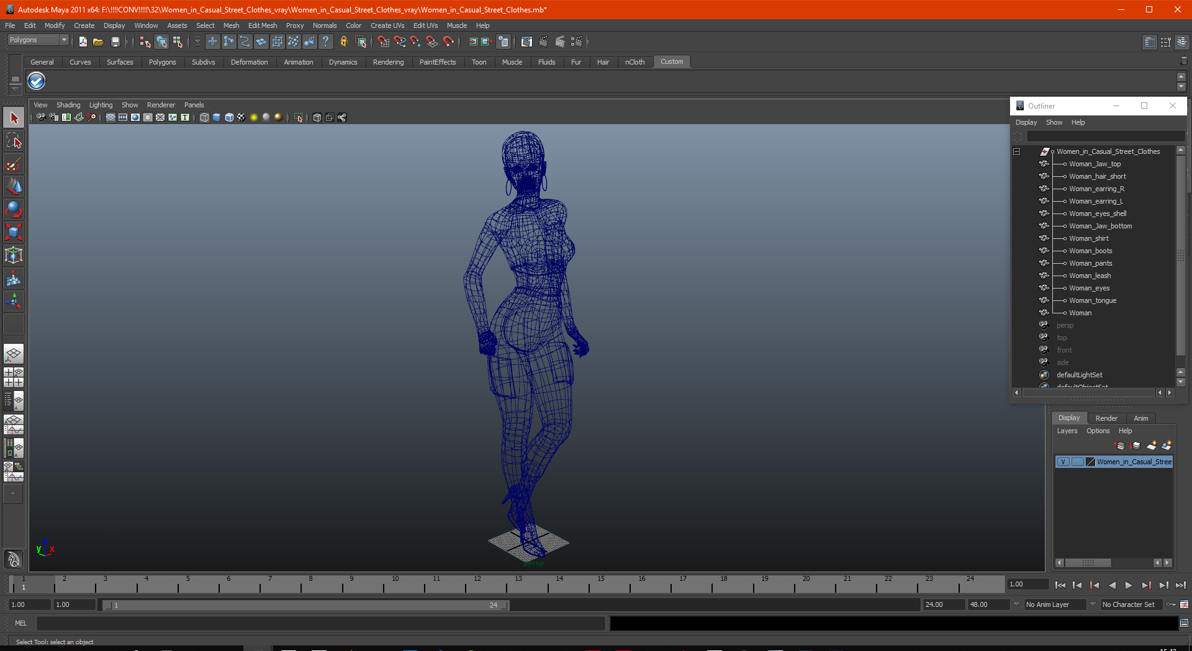Screen dimensions: 1192x651
Task: Enable Snap to grids magnet
Action: pyautogui.click(x=383, y=42)
